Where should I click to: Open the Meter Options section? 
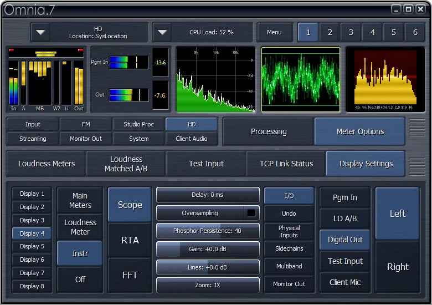coord(360,131)
